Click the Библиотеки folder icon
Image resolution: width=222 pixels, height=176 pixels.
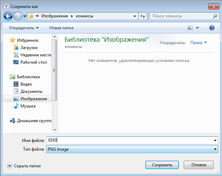[13, 77]
